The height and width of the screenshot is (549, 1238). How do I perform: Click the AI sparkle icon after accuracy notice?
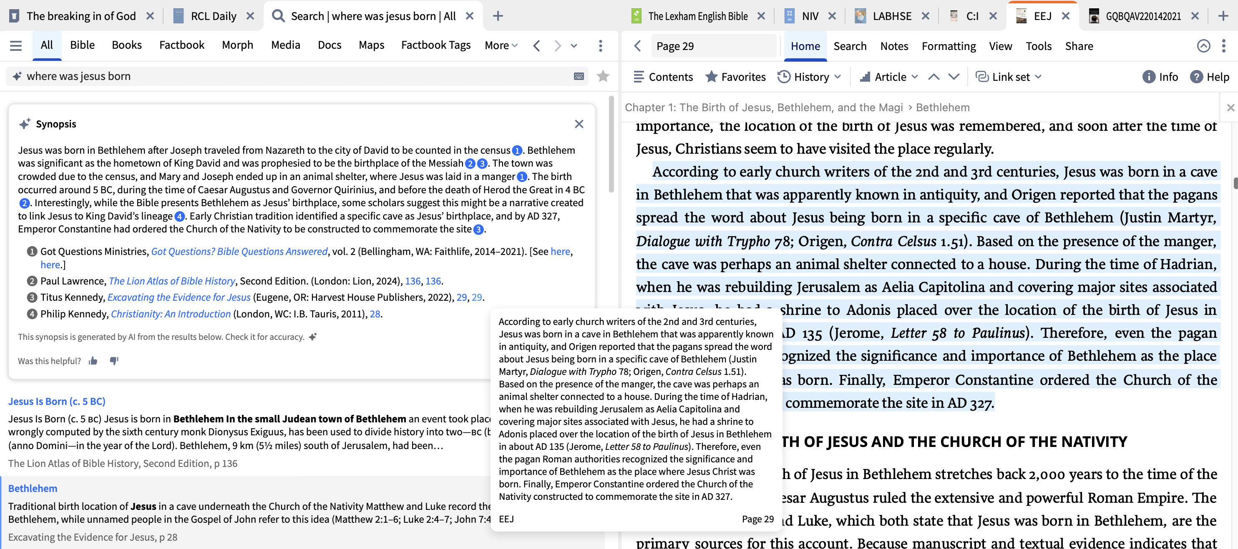click(x=313, y=337)
